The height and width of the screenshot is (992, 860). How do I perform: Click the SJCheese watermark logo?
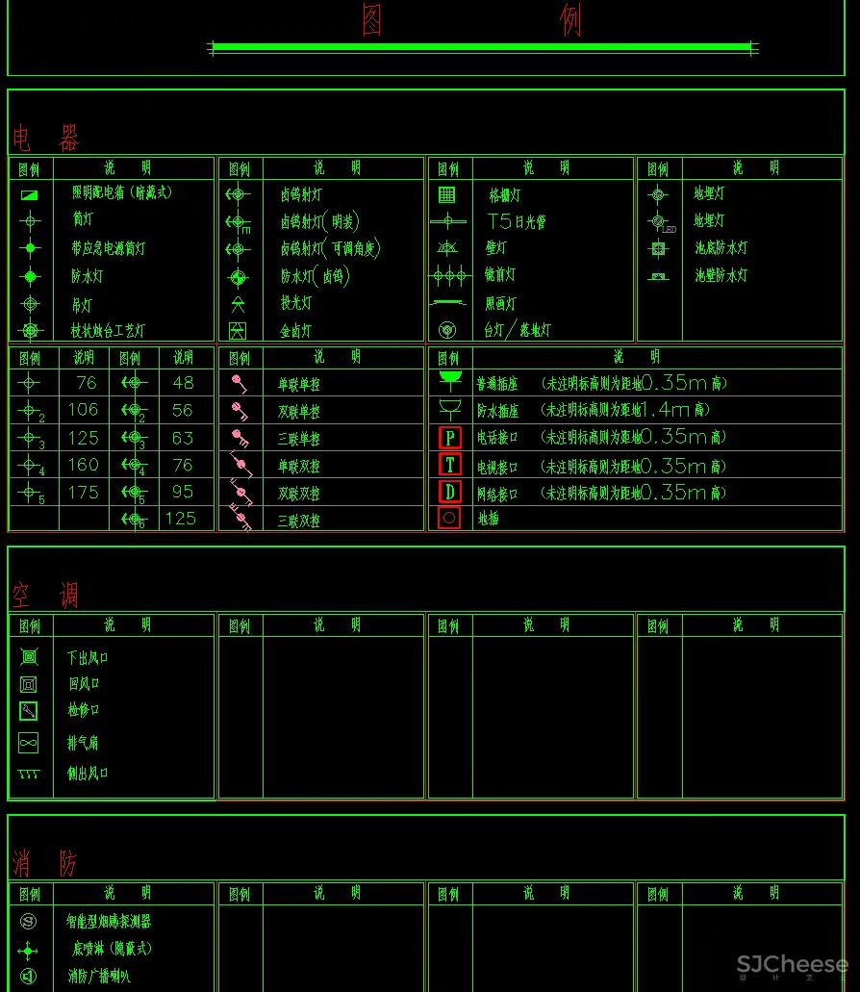point(792,965)
